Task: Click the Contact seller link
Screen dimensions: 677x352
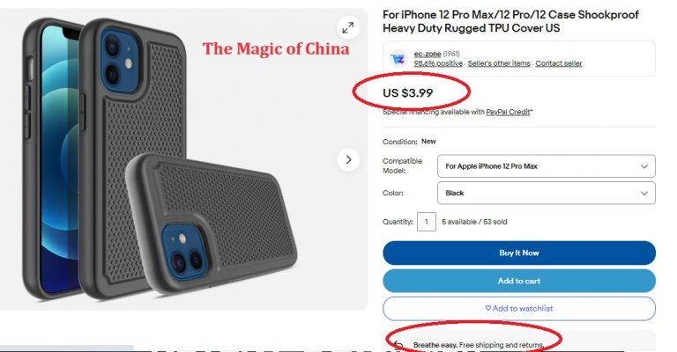Action: click(559, 63)
